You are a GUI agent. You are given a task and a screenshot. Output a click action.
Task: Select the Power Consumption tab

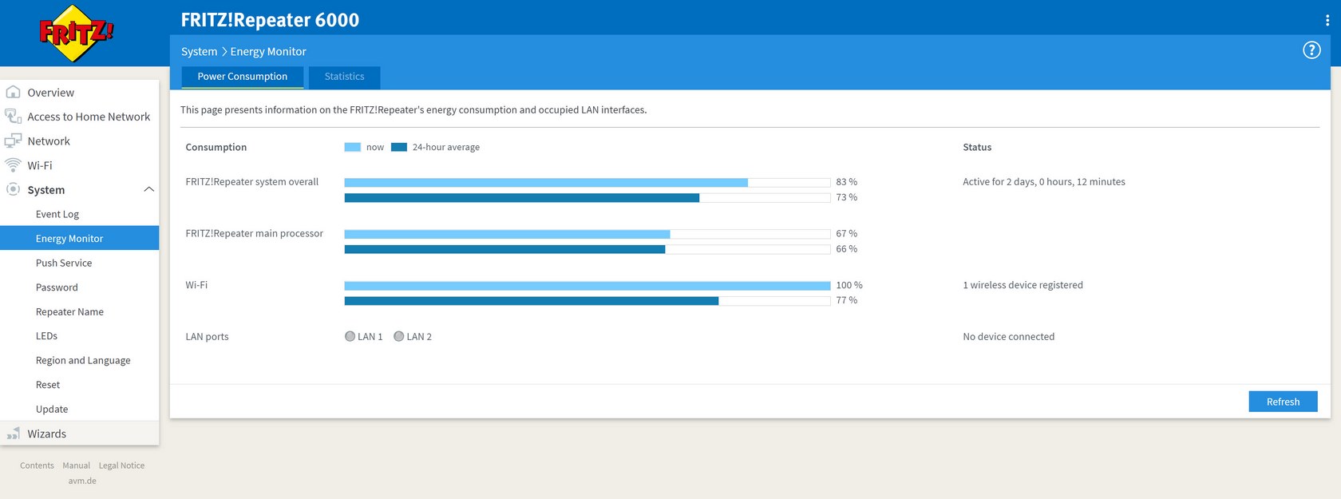(x=243, y=77)
